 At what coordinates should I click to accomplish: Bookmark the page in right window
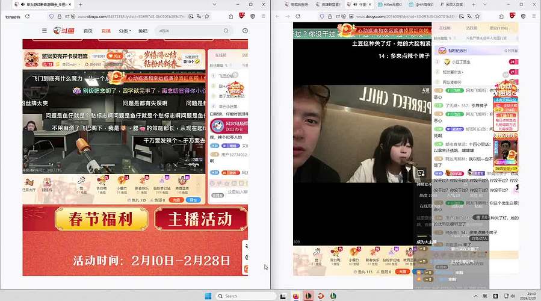tap(478, 16)
